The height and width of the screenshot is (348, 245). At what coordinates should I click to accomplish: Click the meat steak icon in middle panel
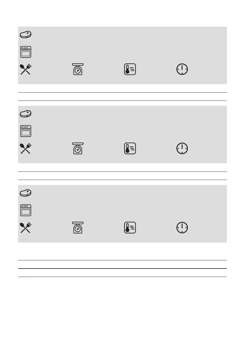(25, 114)
